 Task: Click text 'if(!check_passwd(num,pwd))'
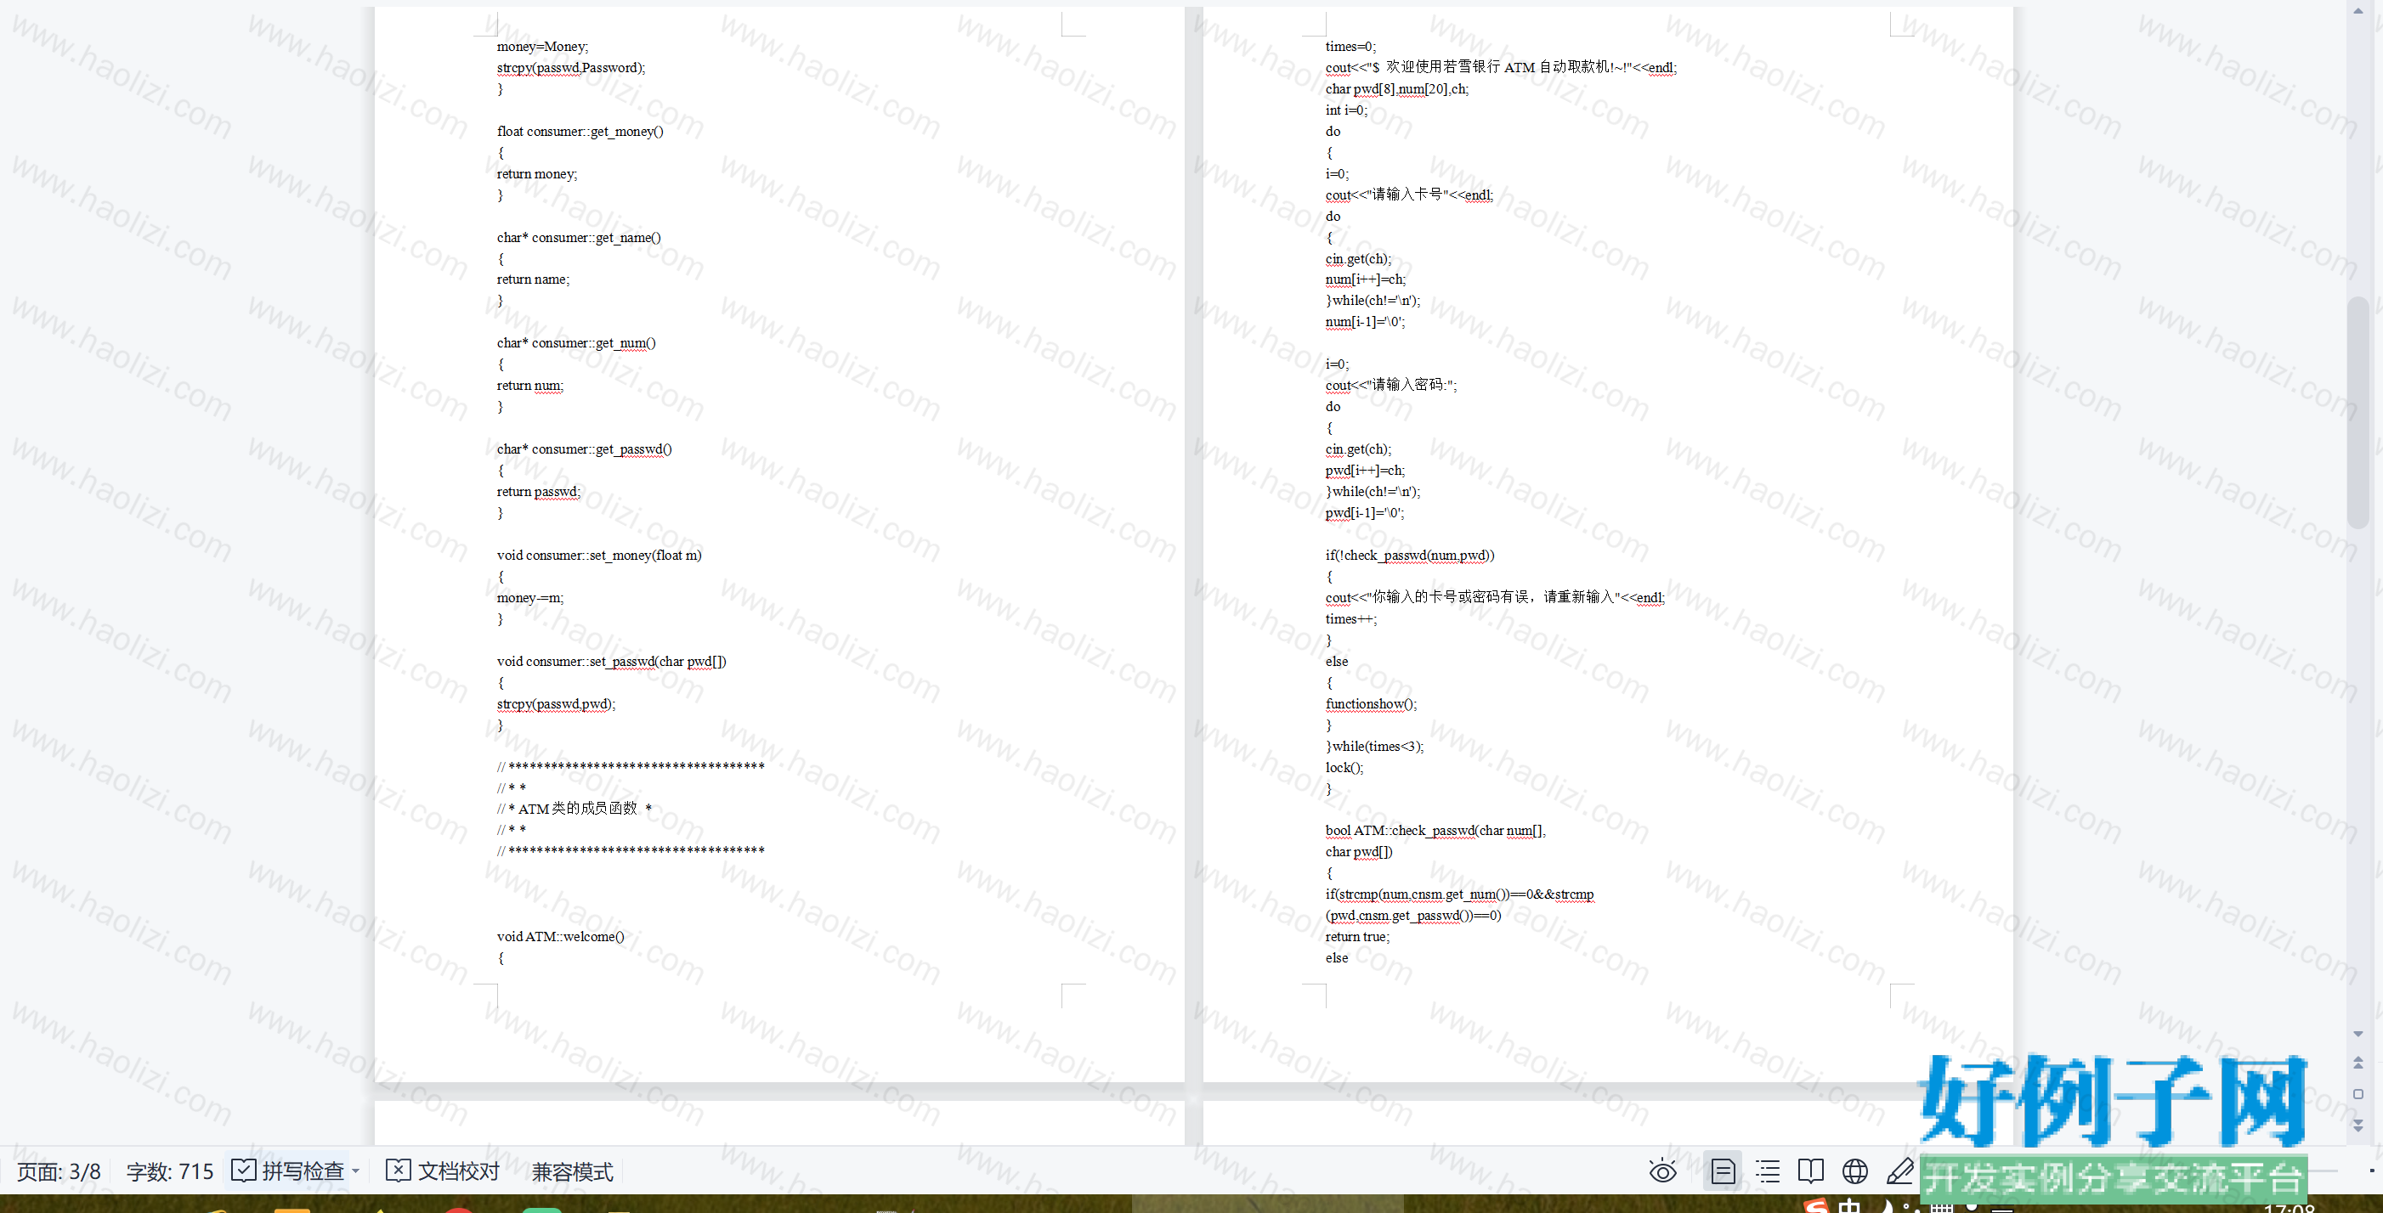click(x=1410, y=556)
